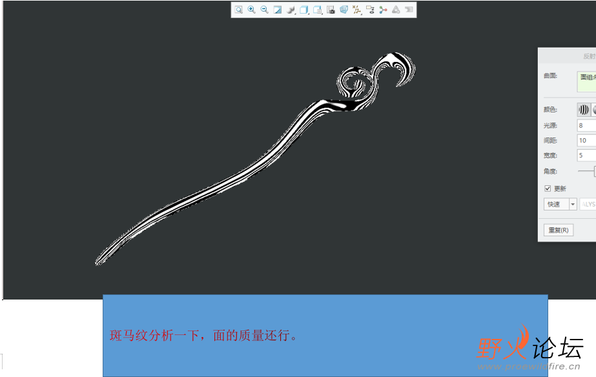The width and height of the screenshot is (596, 377).
Task: Click the 角度 label in the dialog
Action: (x=550, y=171)
